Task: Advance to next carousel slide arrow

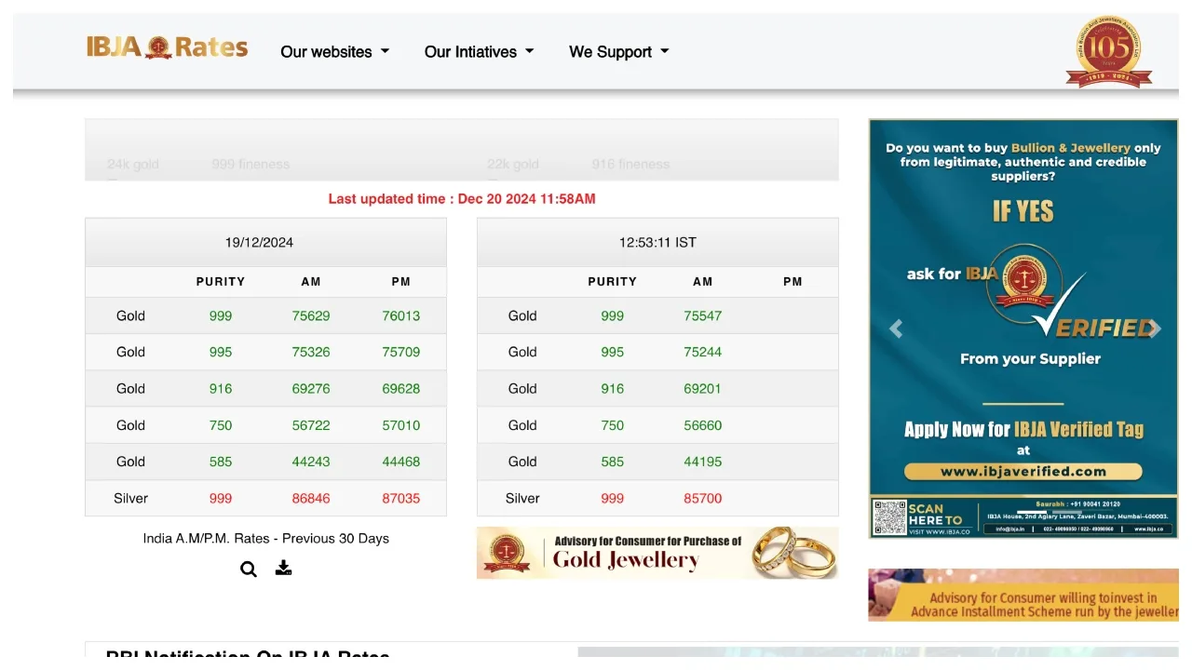Action: pyautogui.click(x=1154, y=328)
